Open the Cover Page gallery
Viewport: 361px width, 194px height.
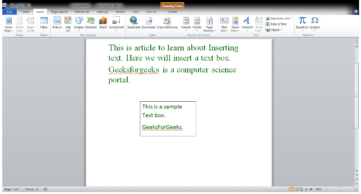coord(9,24)
